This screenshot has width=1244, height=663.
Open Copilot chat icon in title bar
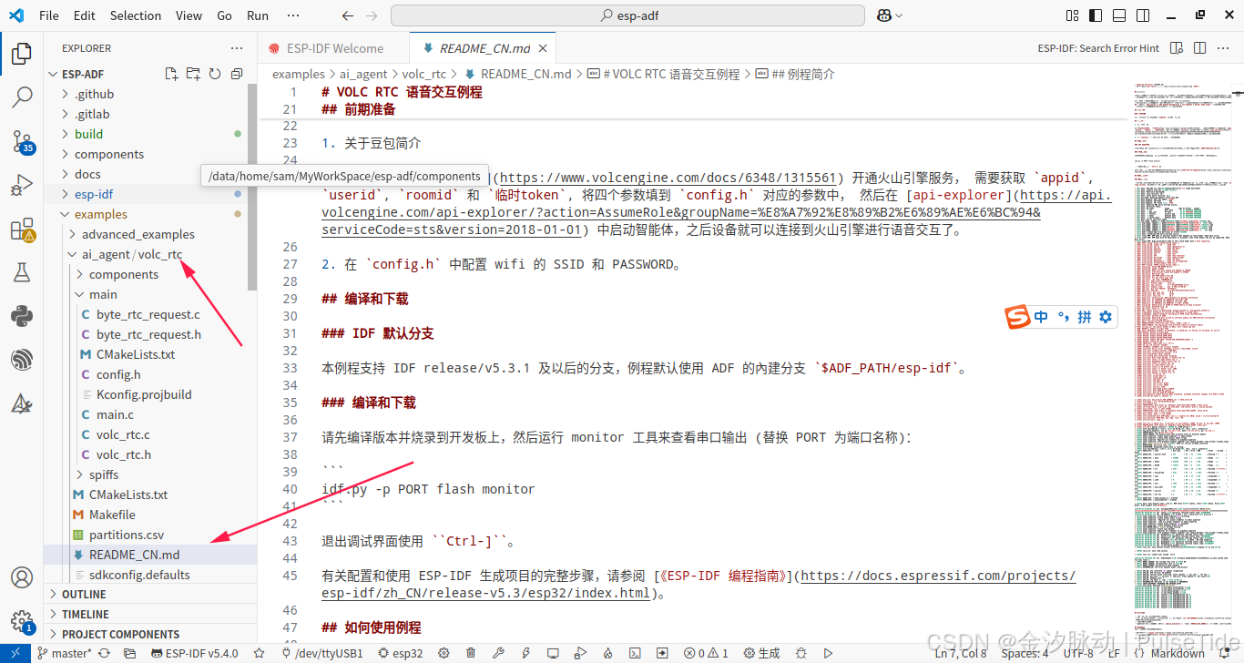pos(882,15)
